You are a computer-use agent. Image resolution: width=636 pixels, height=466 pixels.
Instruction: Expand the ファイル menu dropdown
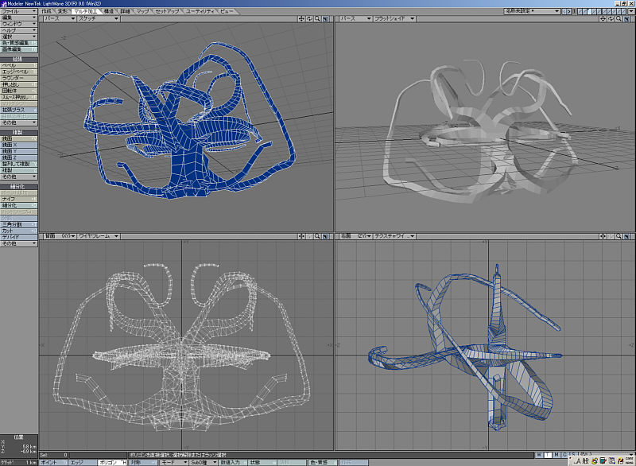point(18,11)
